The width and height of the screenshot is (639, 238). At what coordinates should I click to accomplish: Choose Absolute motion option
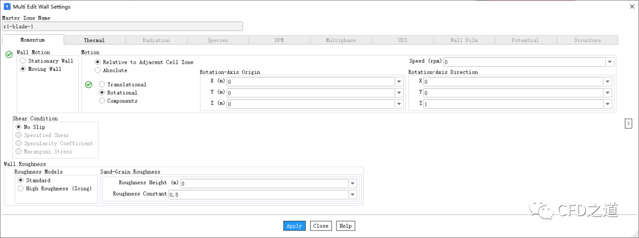[x=98, y=70]
